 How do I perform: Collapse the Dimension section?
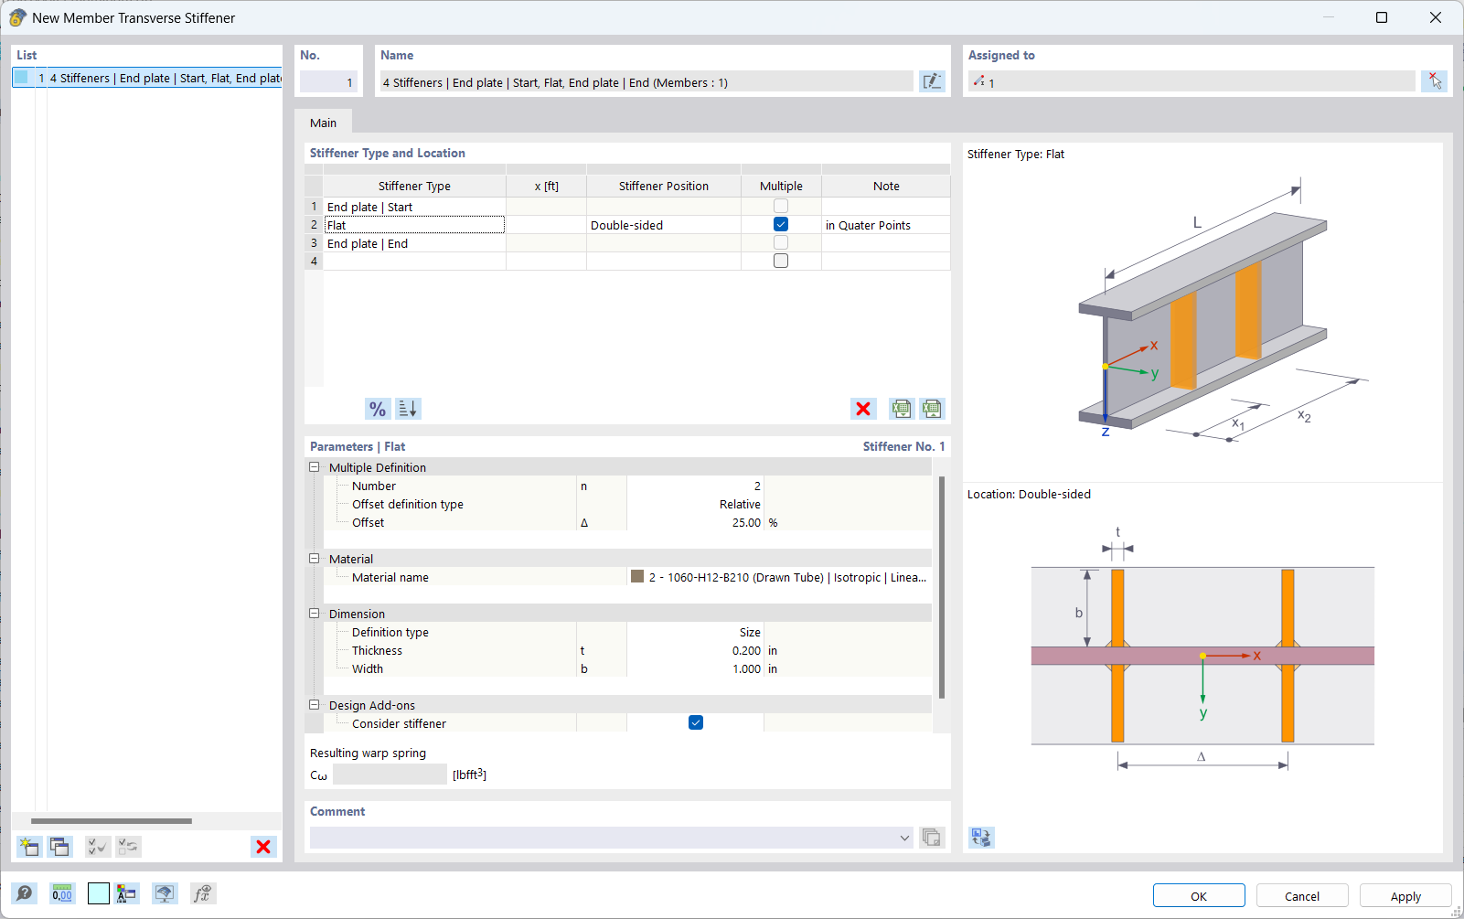point(315,614)
